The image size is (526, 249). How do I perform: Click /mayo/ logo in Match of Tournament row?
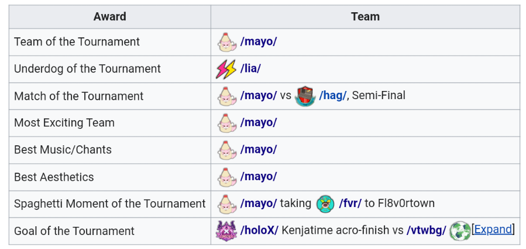pyautogui.click(x=226, y=96)
